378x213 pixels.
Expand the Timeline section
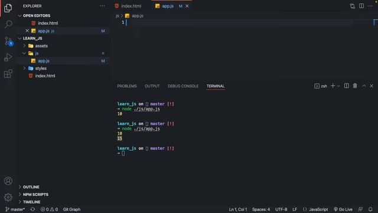click(31, 202)
